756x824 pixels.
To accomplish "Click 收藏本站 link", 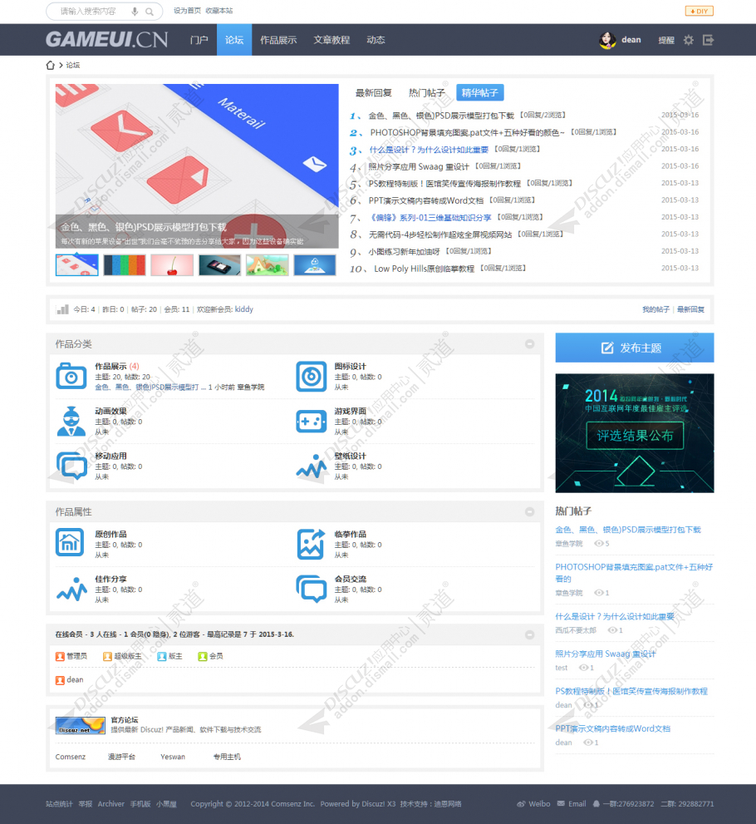I will pyautogui.click(x=219, y=11).
